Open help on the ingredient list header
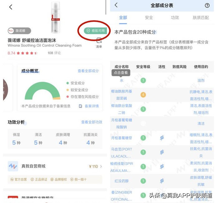This screenshot has width=217, height=203. [x=207, y=6]
